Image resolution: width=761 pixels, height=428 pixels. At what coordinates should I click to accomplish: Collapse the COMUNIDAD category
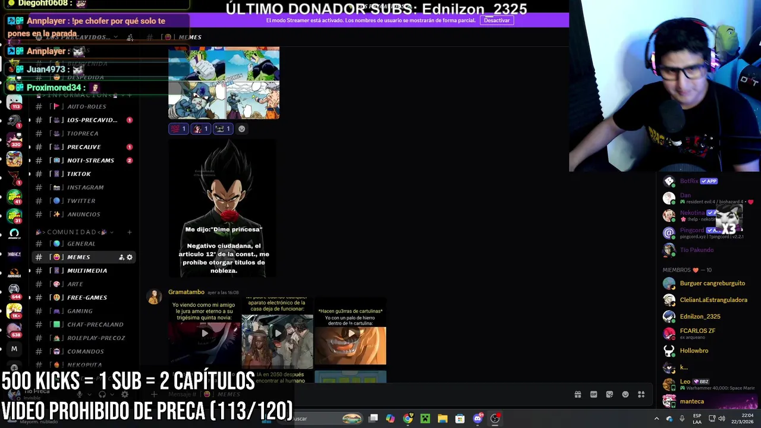[74, 232]
